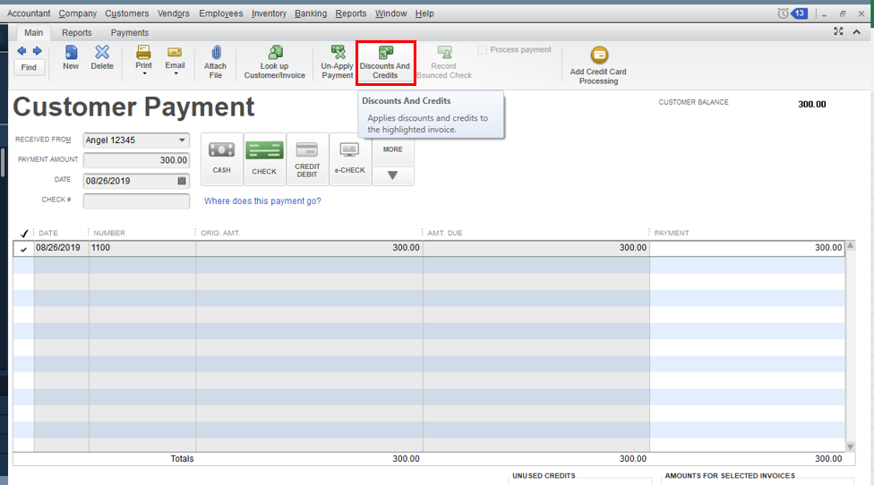Click Record Bounced Check
This screenshot has height=485, width=874.
tap(444, 62)
